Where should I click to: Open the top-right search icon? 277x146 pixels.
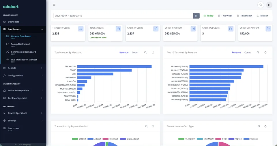tap(261, 5)
